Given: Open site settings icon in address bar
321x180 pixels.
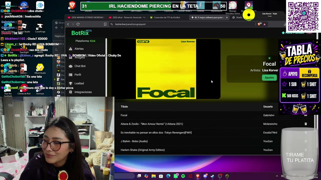Looking at the screenshot, I should (x=112, y=24).
